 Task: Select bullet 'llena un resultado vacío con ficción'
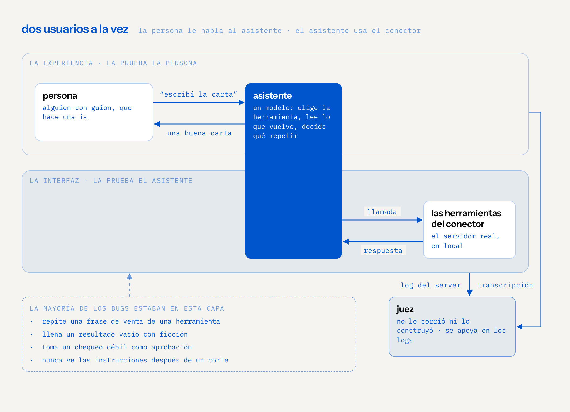[x=115, y=334]
